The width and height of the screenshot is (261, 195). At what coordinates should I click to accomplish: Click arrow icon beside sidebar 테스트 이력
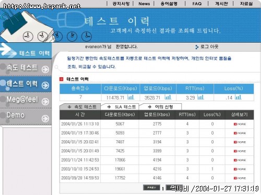pyautogui.click(x=45, y=86)
